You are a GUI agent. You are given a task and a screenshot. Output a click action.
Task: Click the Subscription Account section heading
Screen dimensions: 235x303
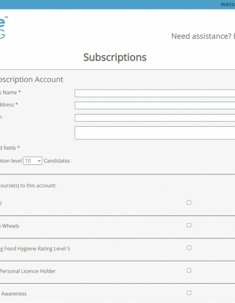pyautogui.click(x=31, y=80)
